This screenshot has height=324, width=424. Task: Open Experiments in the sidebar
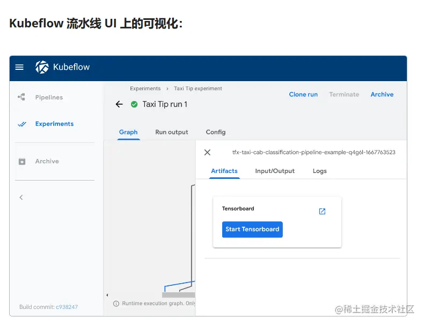click(x=54, y=124)
